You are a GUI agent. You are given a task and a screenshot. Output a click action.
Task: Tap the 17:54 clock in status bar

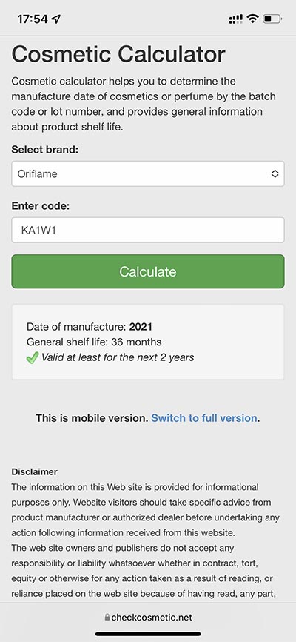(33, 19)
